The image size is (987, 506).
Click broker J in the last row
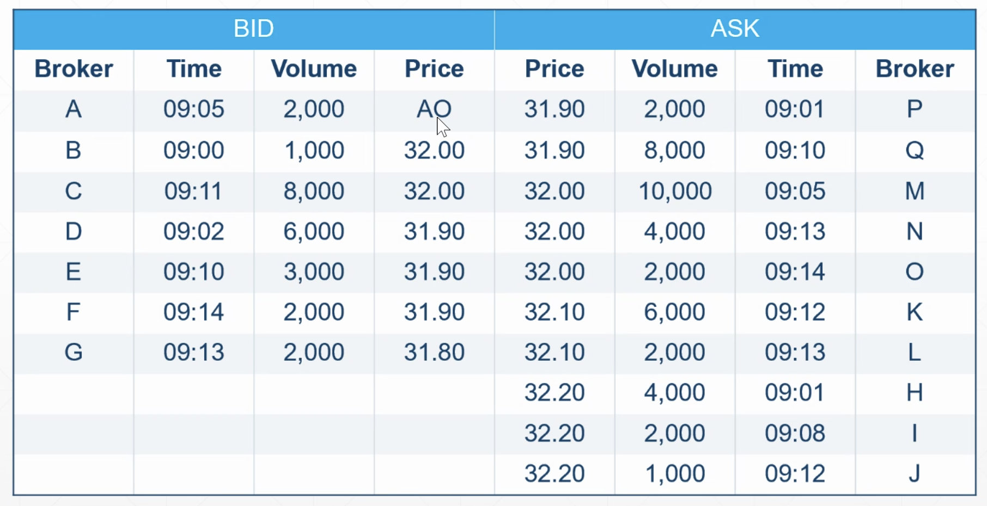pyautogui.click(x=915, y=473)
